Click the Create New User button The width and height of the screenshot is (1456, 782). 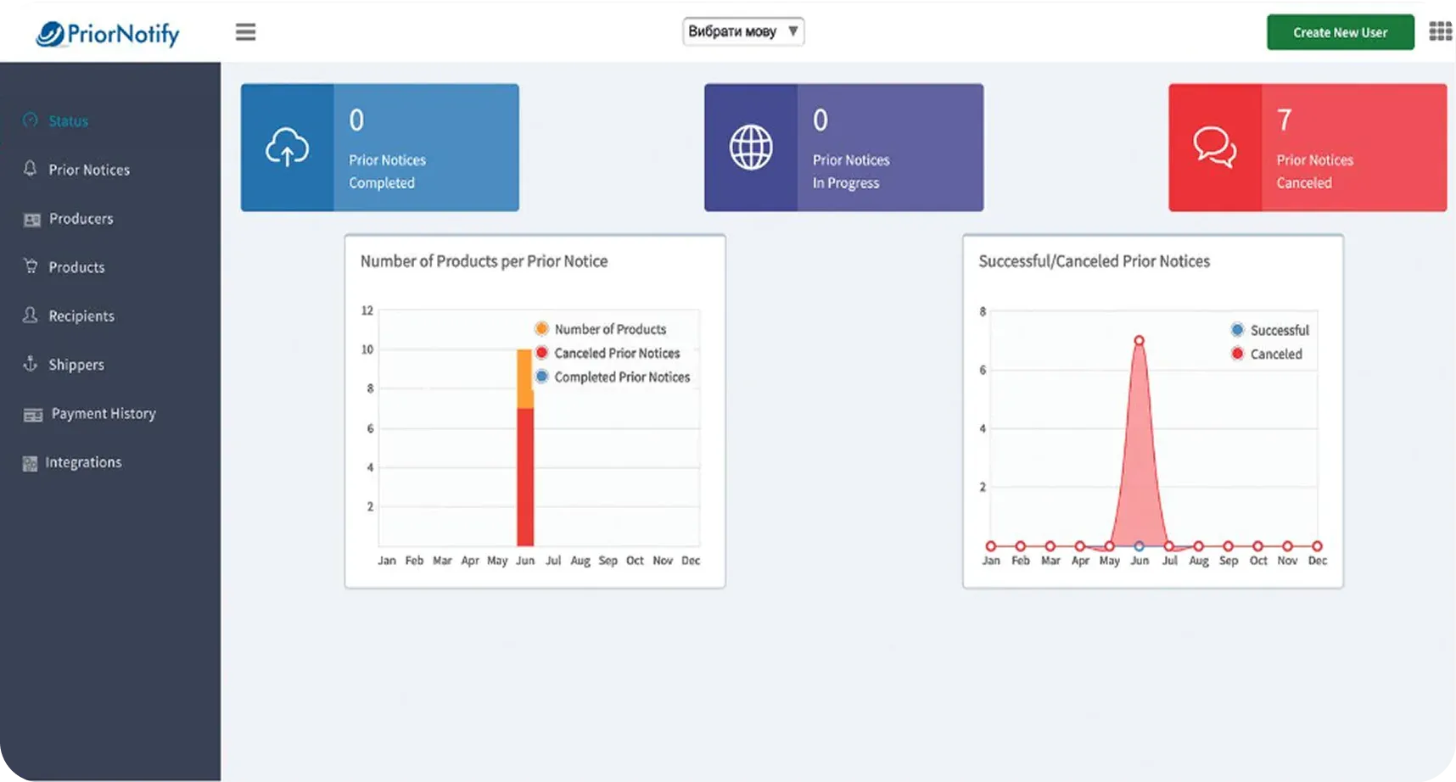(1340, 32)
